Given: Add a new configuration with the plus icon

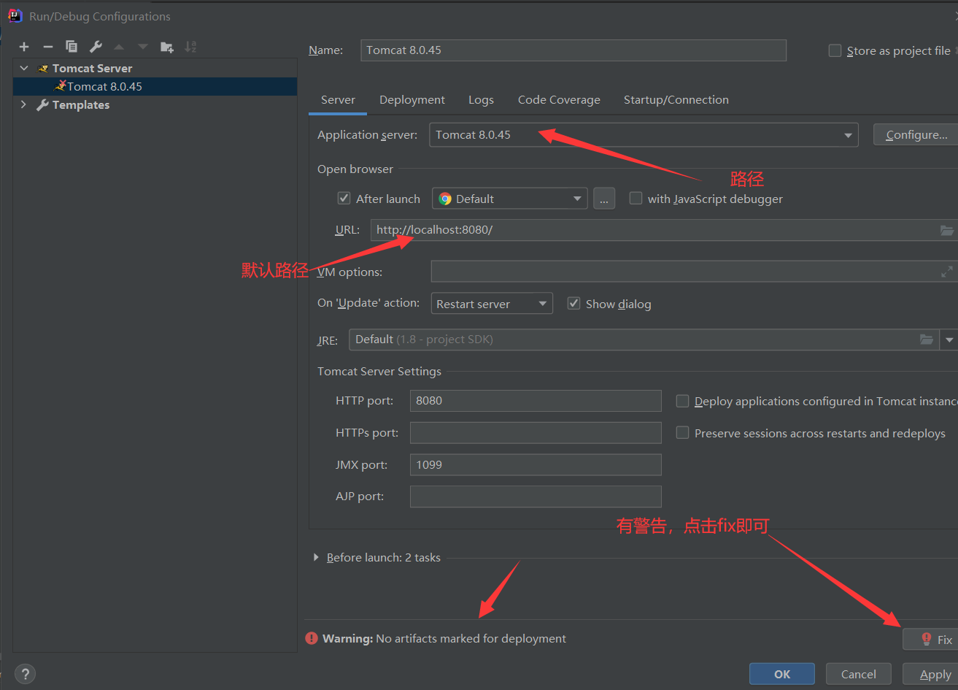Looking at the screenshot, I should [x=24, y=47].
